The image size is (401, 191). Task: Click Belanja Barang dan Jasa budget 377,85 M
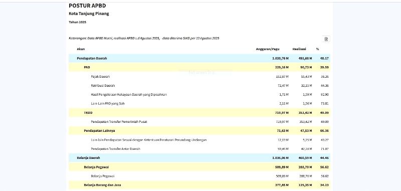(282, 185)
